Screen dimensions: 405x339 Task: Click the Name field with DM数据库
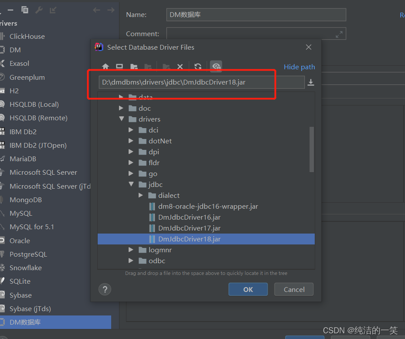click(x=256, y=15)
